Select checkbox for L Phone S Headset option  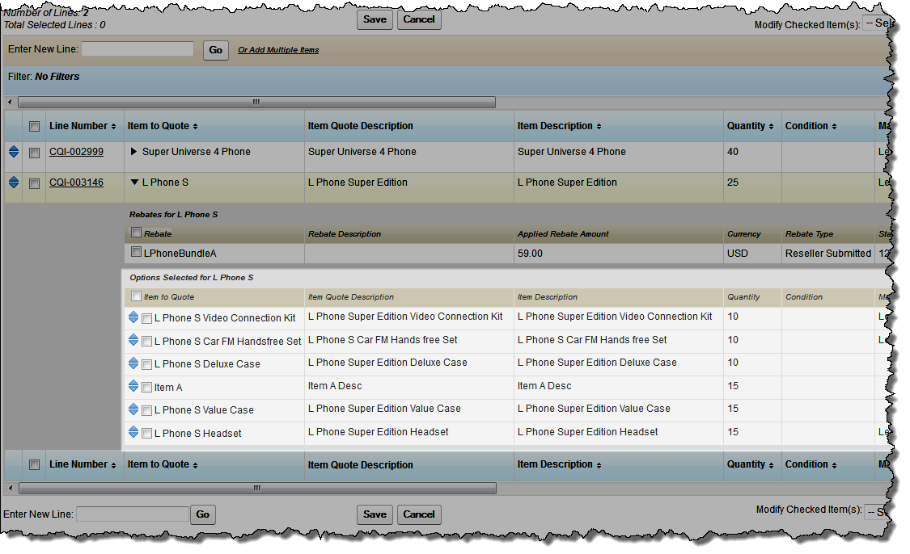(146, 434)
